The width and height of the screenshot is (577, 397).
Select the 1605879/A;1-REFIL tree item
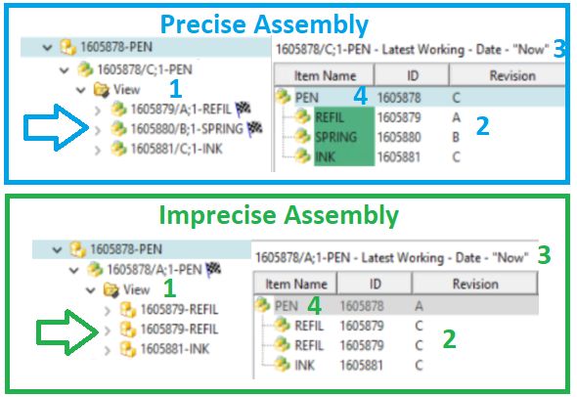coord(181,109)
